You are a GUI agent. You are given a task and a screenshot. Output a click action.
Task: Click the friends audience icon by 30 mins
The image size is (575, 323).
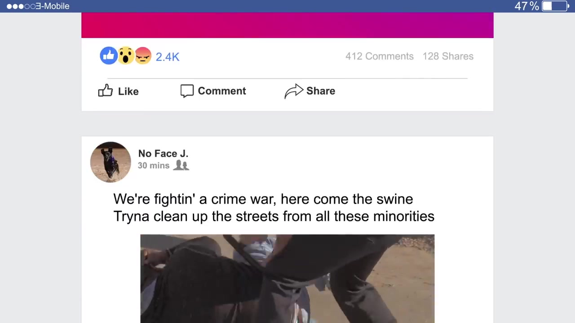tap(181, 165)
